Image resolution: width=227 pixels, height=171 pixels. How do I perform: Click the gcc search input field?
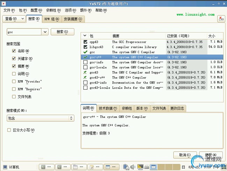pos(24,32)
